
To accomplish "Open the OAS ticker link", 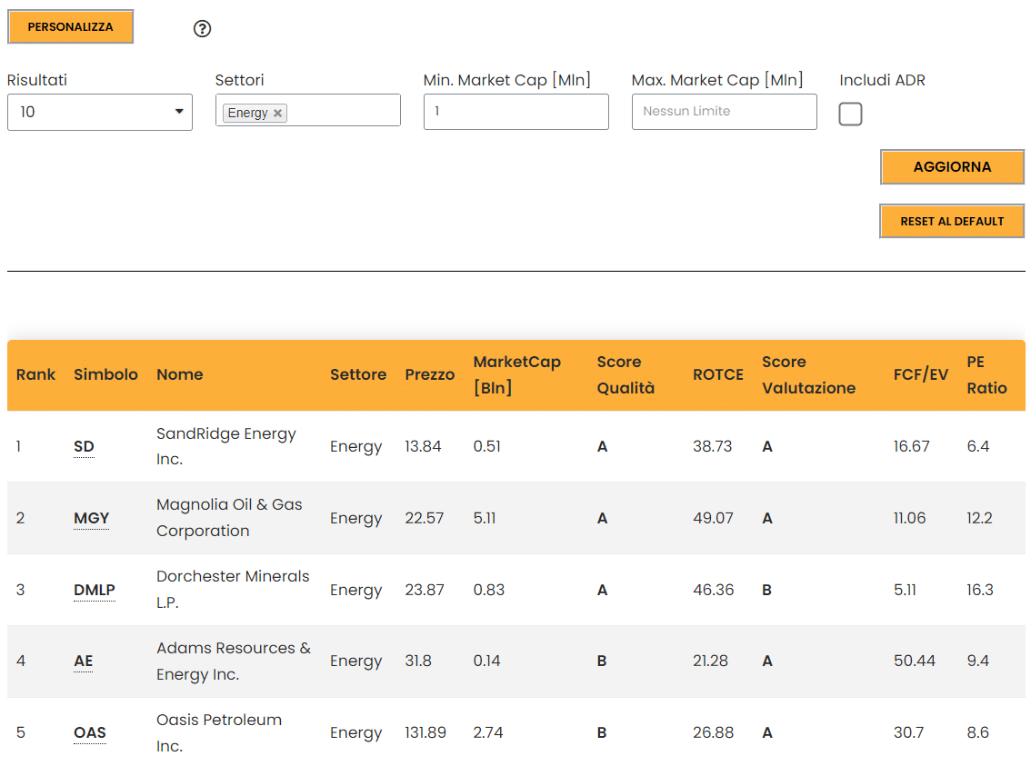I will 89,732.
